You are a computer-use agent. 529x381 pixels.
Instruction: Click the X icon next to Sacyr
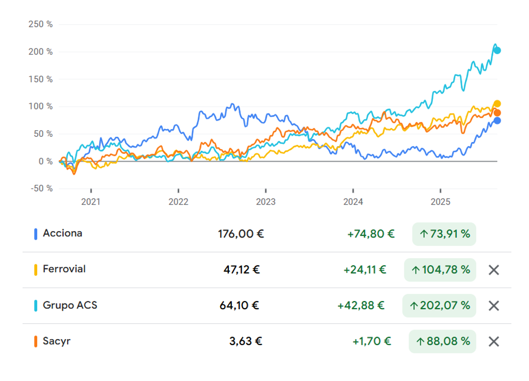[x=493, y=341]
